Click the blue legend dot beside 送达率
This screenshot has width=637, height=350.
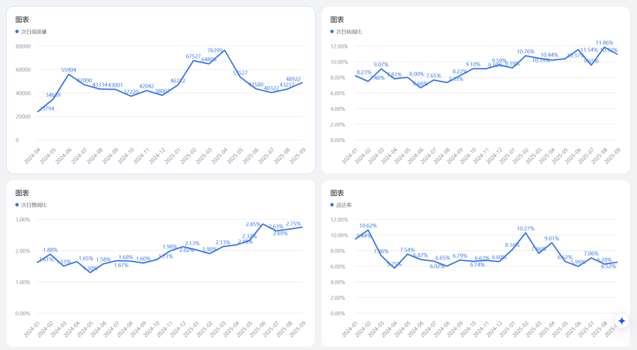332,205
